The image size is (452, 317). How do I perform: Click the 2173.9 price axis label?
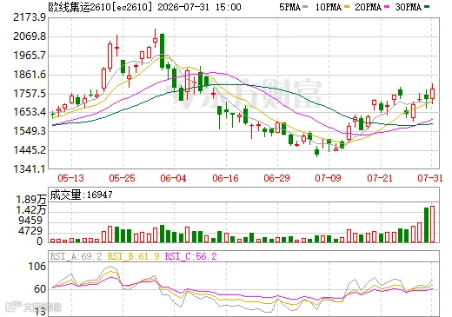tap(30, 17)
